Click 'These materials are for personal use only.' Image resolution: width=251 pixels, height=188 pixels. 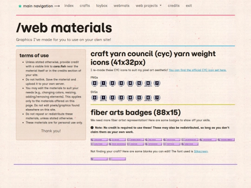[x=54, y=123]
